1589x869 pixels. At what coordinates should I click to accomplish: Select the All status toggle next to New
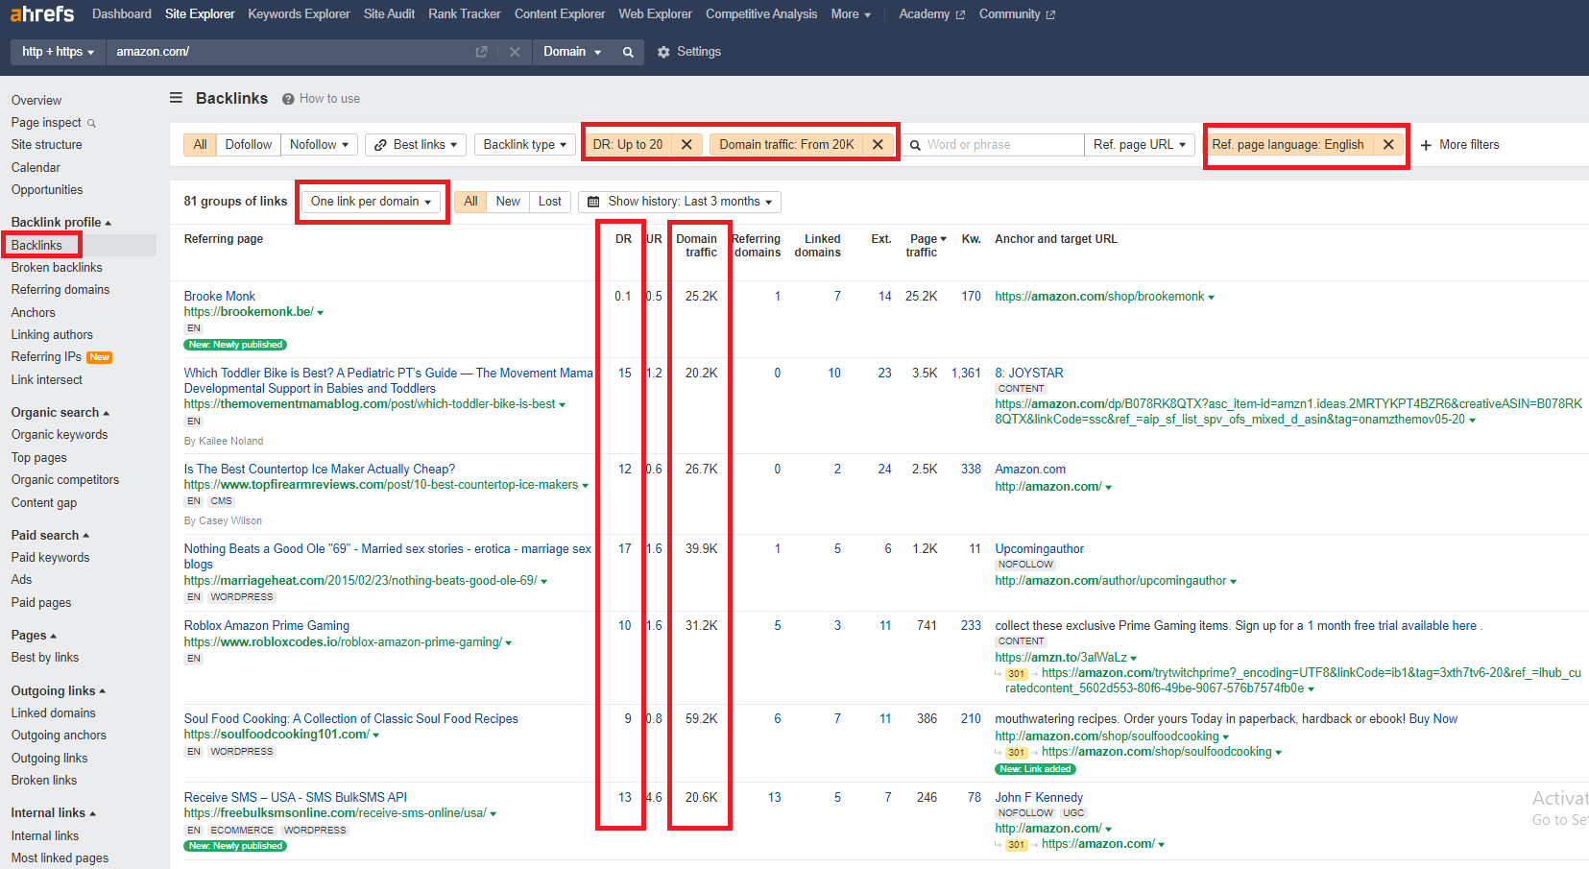[x=470, y=202]
